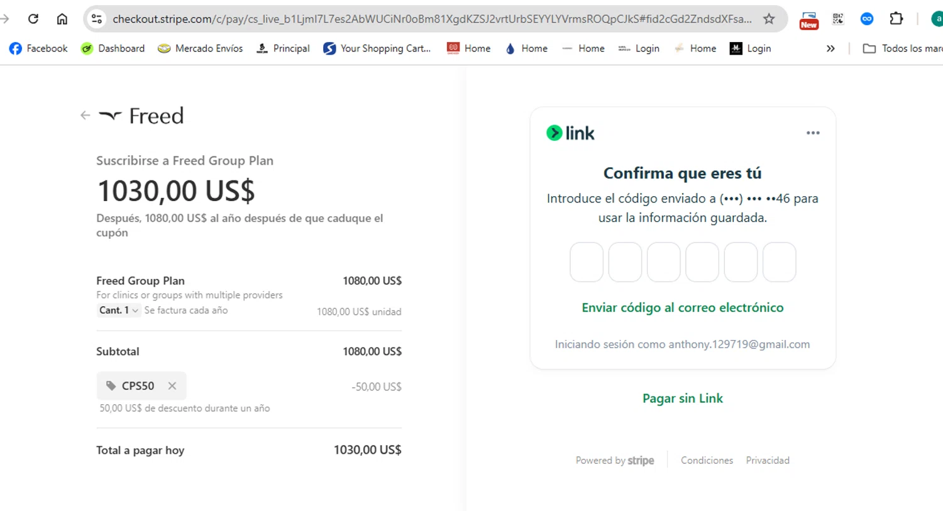This screenshot has height=511, width=943.
Task: Bookmark this page with the star icon
Action: pyautogui.click(x=769, y=19)
